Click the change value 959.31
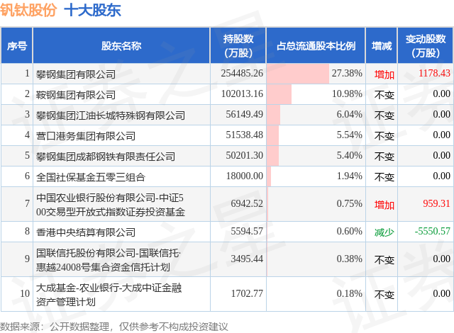 (x=437, y=203)
